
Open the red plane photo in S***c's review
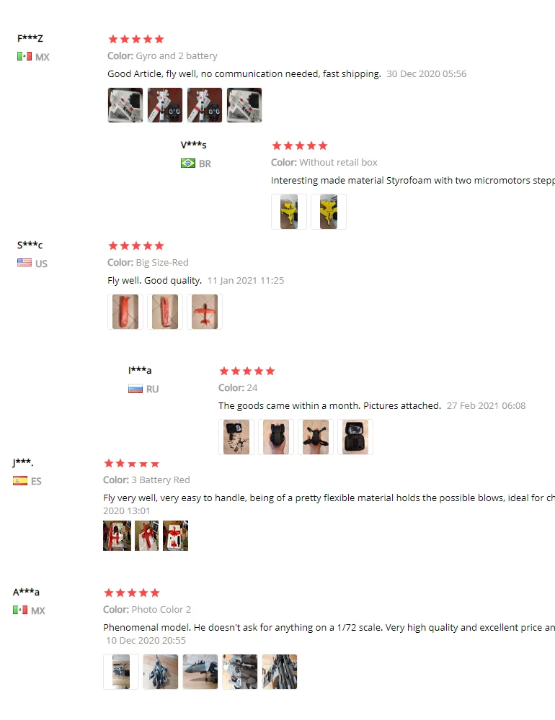[205, 312]
